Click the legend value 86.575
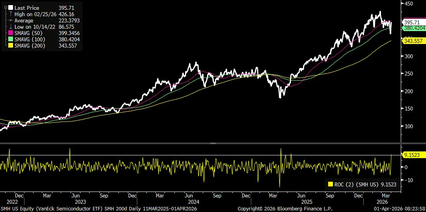This screenshot has width=426, height=212. point(67,27)
